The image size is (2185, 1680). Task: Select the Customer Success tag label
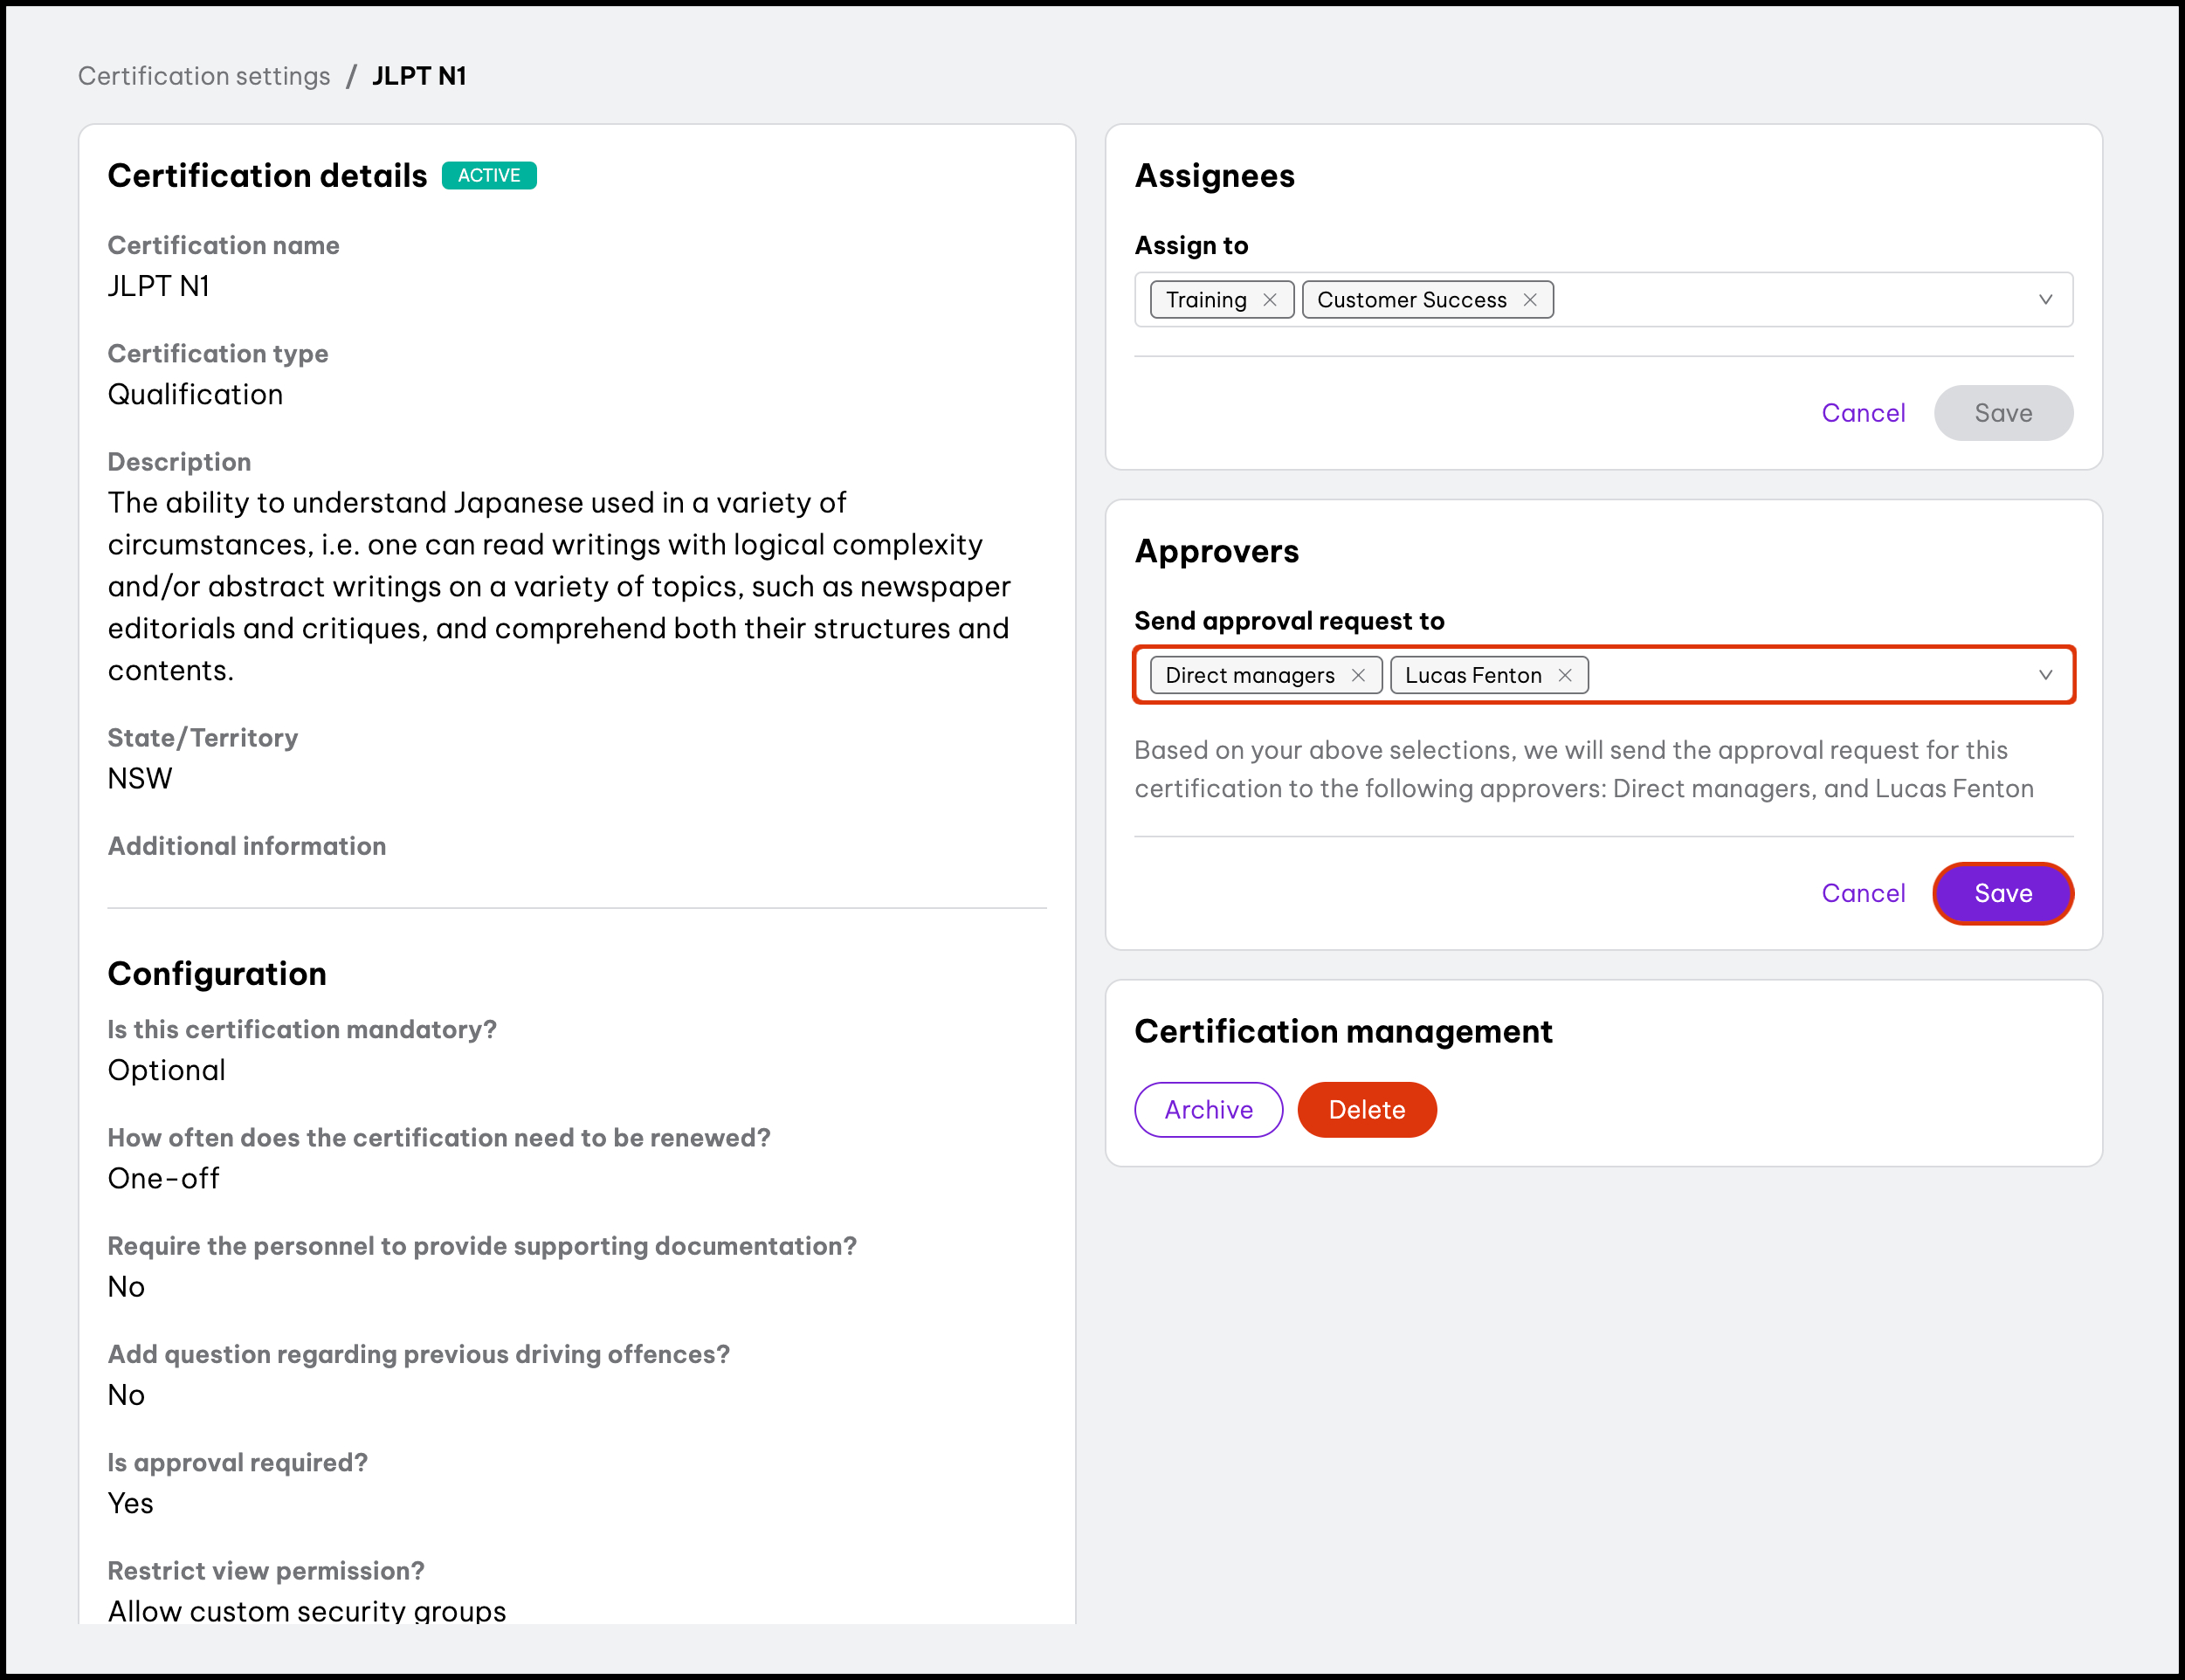pos(1411,300)
